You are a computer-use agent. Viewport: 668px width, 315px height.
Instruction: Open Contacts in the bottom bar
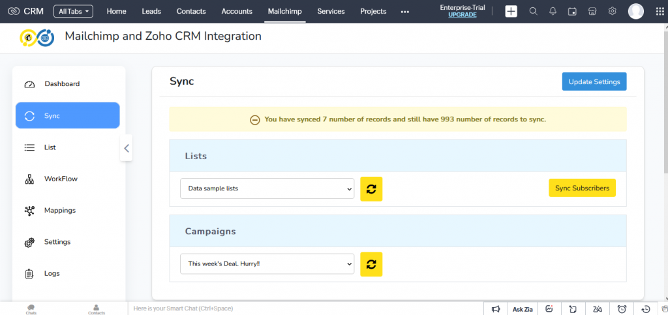click(97, 309)
